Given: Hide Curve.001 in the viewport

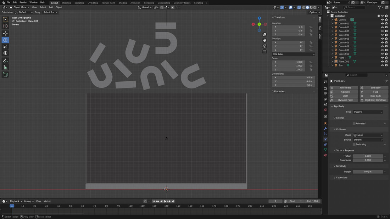Looking at the screenshot, I should pos(382,24).
